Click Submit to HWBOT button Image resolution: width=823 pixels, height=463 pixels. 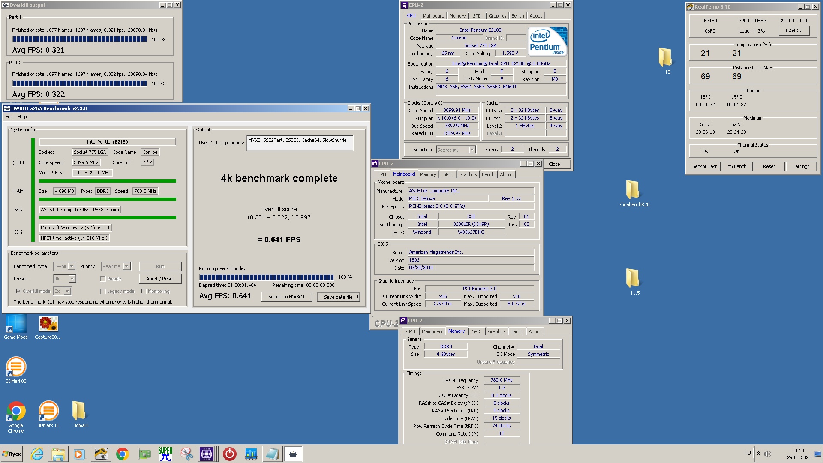tap(286, 297)
